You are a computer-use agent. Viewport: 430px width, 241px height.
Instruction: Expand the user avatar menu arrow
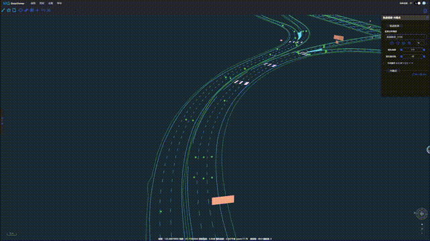(x=427, y=3)
